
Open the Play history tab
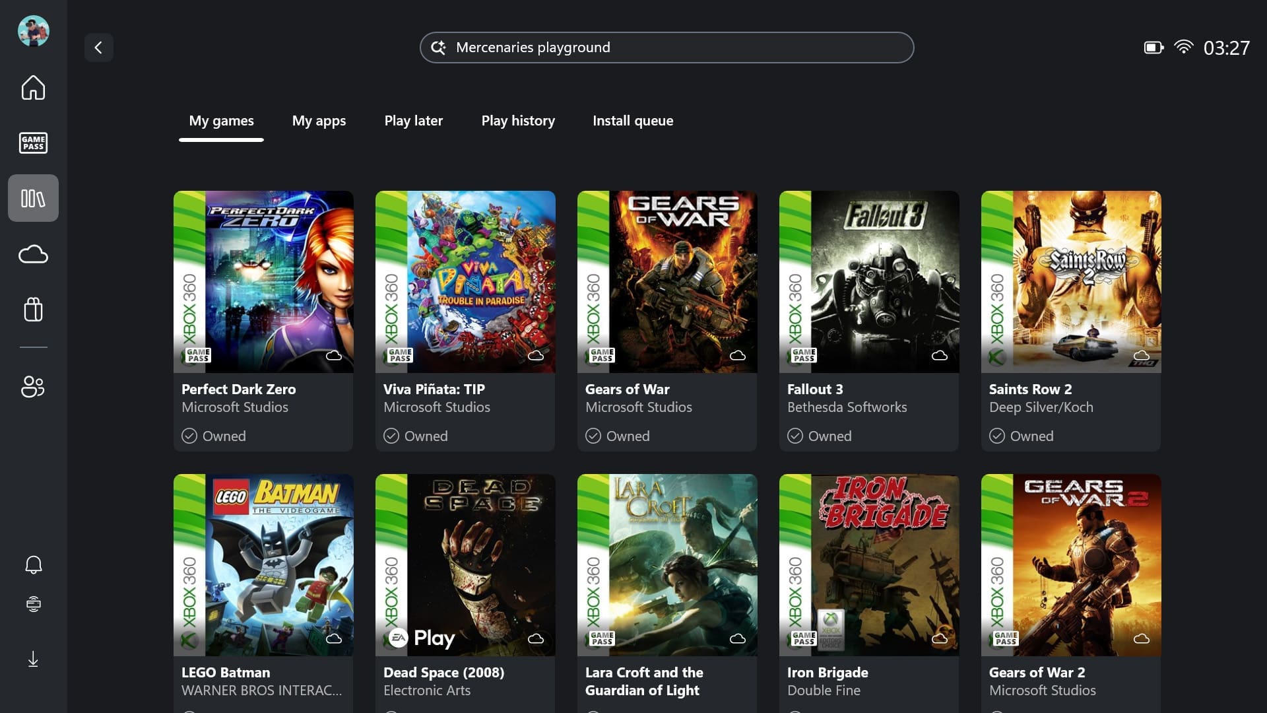pyautogui.click(x=518, y=121)
